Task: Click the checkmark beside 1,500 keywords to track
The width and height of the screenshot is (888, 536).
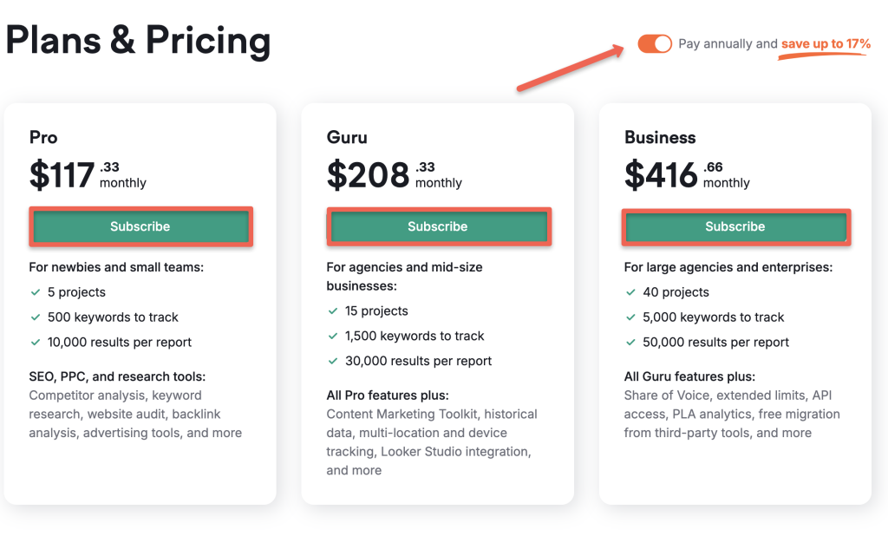Action: 334,336
